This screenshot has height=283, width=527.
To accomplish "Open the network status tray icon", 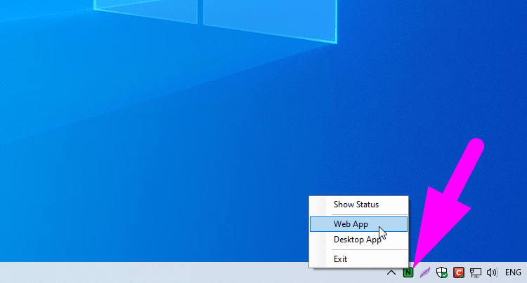I will pos(475,272).
